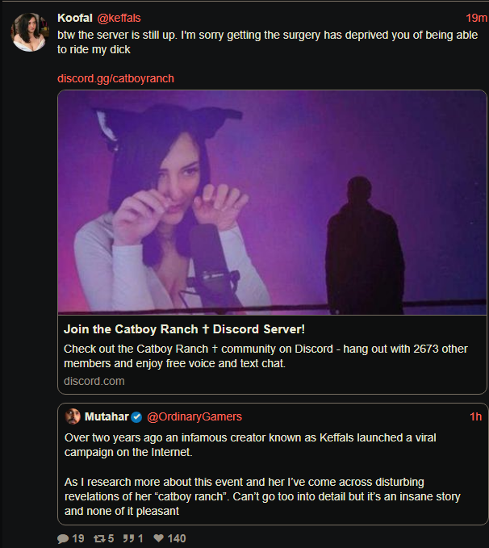Open the @OrdinaryGamers profile handle
The image size is (489, 548).
194,416
